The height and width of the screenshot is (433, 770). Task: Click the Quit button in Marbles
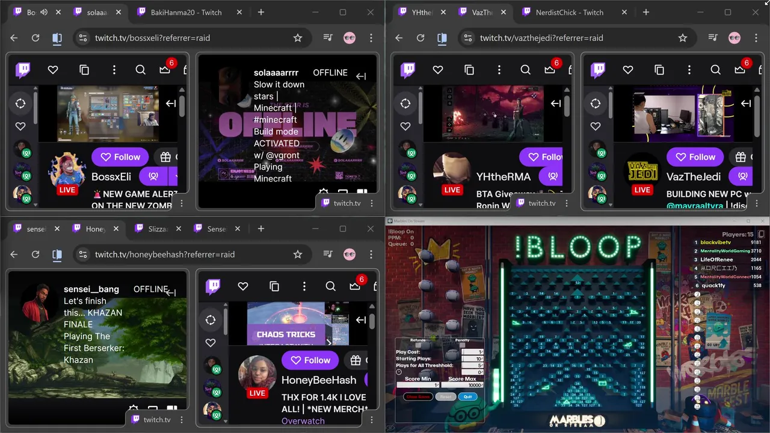[x=468, y=397]
